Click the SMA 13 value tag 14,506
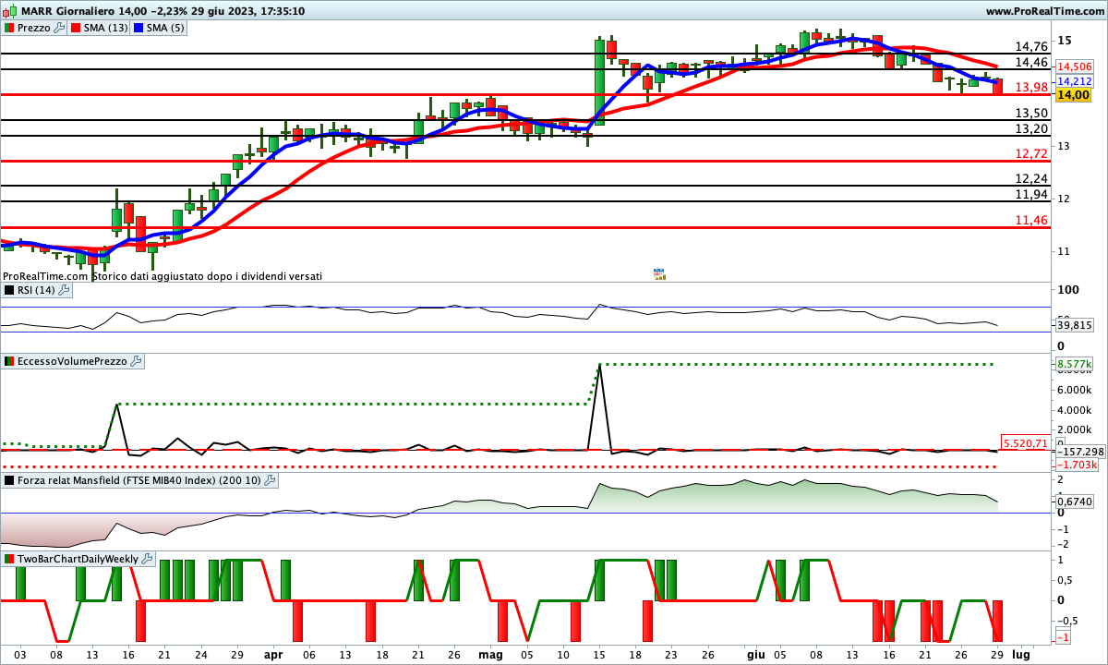 pos(1075,66)
